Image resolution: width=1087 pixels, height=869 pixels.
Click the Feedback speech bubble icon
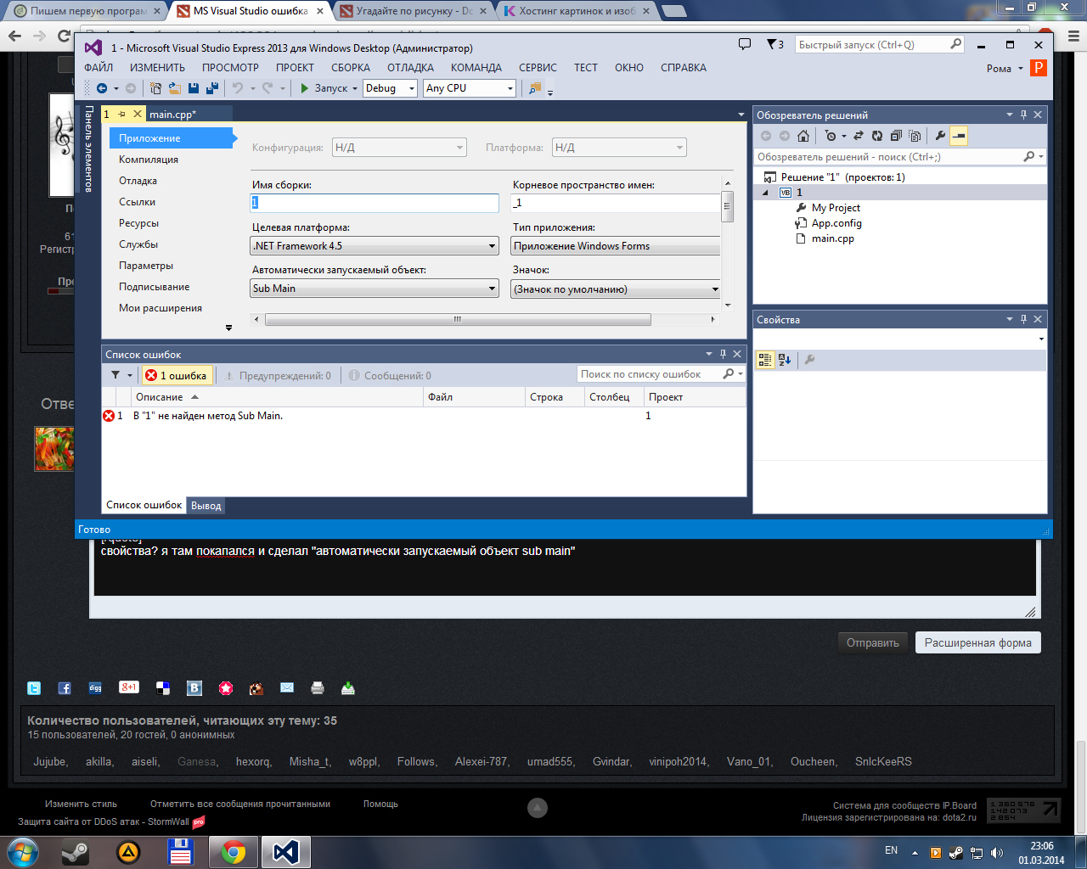(745, 44)
